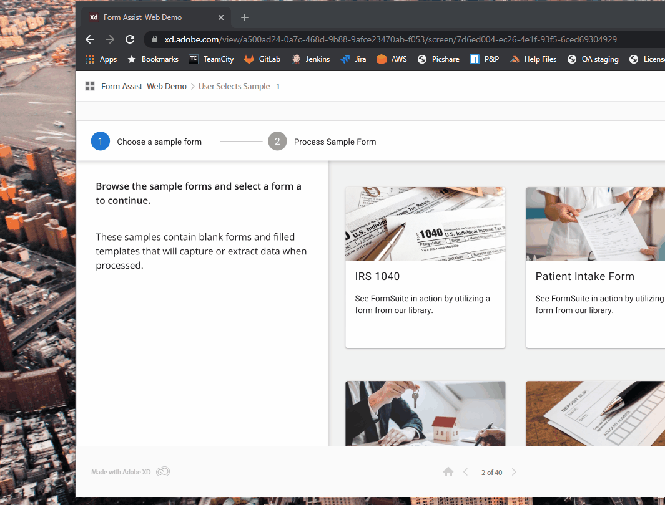The height and width of the screenshot is (505, 665).
Task: Click the browser Back arrow
Action: [90, 39]
